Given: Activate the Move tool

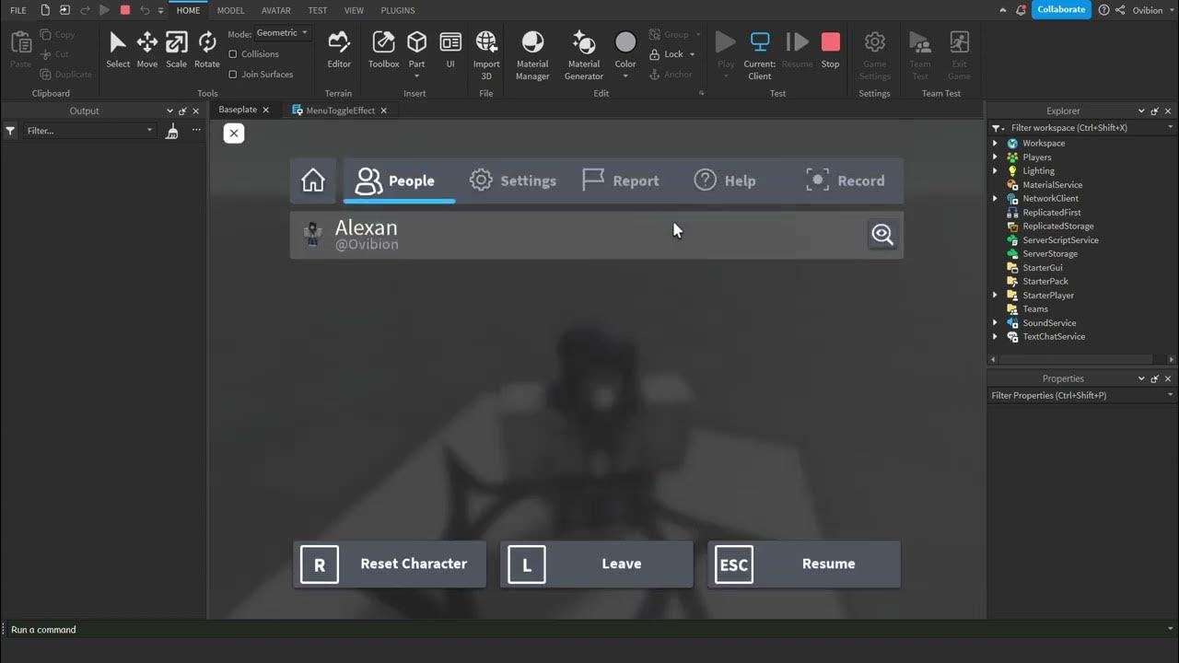Looking at the screenshot, I should click(x=147, y=50).
